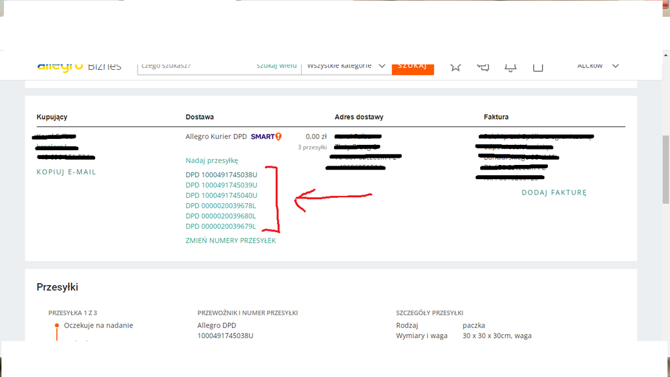
Task: Click DODAJ FAKTURĘ link
Action: pos(554,193)
